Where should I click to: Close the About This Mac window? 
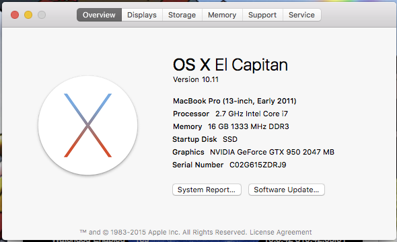click(15, 15)
